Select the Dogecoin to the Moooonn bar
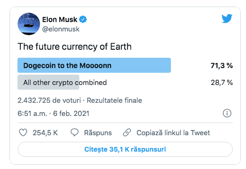 click(94, 65)
